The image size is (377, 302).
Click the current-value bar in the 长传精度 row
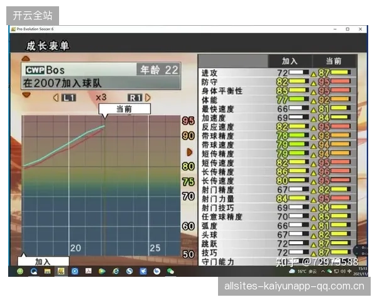tap(341, 171)
